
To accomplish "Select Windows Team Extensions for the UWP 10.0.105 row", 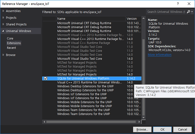I will (x=92, y=110).
